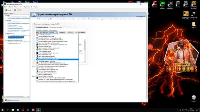Choose Open Broadcaster Software in the program list

(x=57, y=48)
